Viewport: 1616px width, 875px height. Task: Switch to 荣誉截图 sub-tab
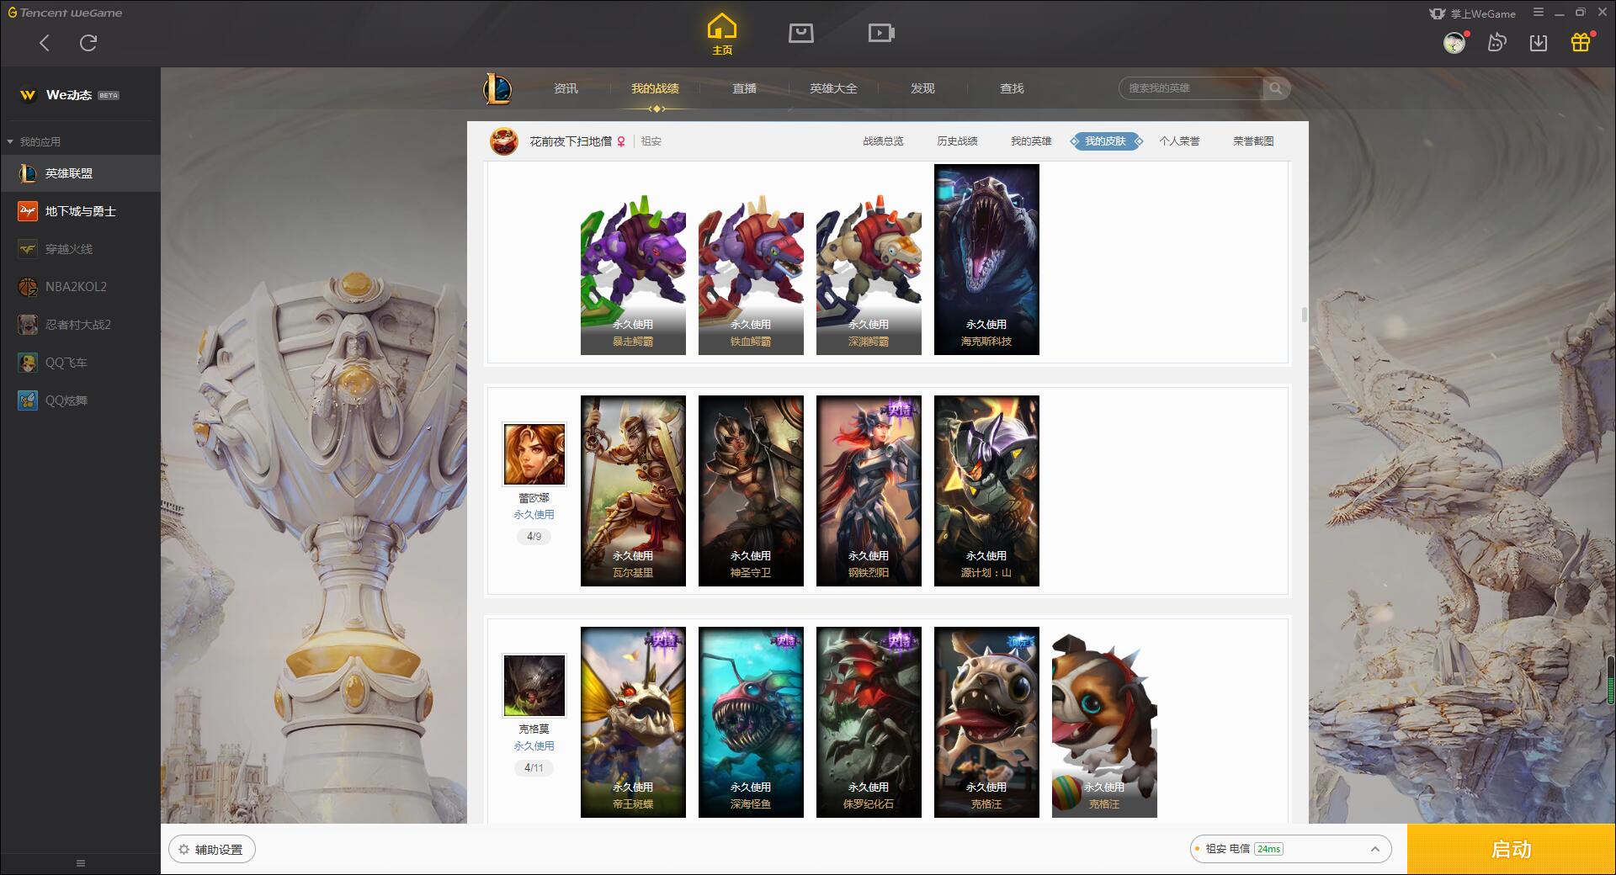point(1253,141)
